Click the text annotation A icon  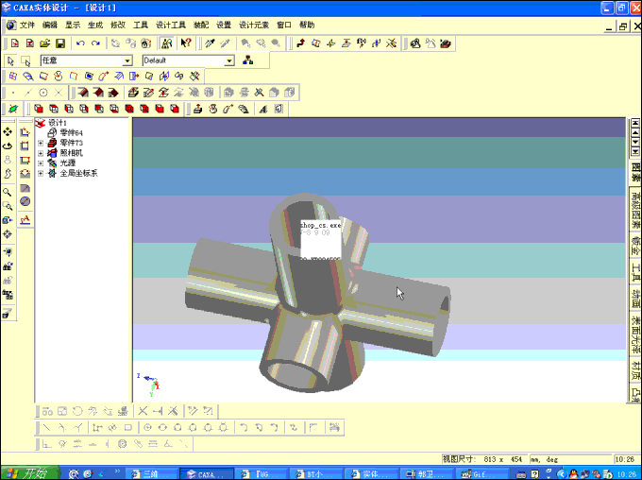[x=25, y=220]
